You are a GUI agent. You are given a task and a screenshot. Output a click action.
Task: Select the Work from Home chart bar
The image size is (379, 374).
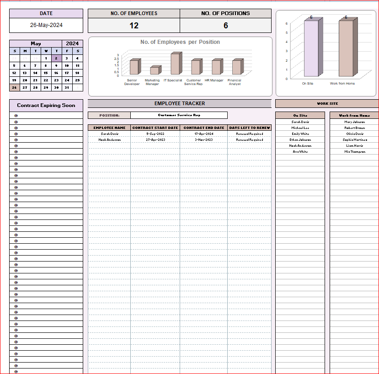click(346, 48)
